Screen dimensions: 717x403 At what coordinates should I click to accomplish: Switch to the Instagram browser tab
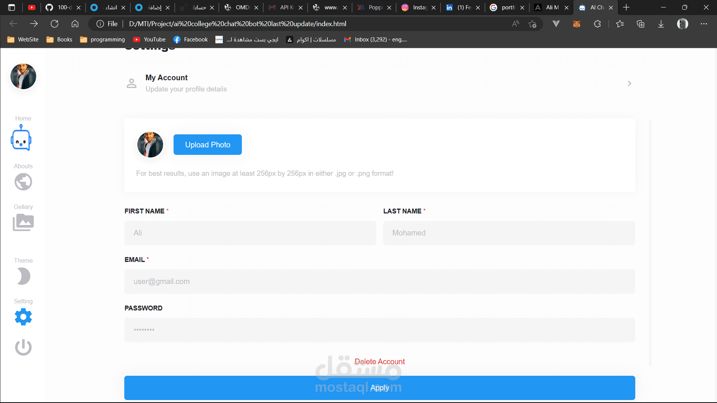(415, 7)
